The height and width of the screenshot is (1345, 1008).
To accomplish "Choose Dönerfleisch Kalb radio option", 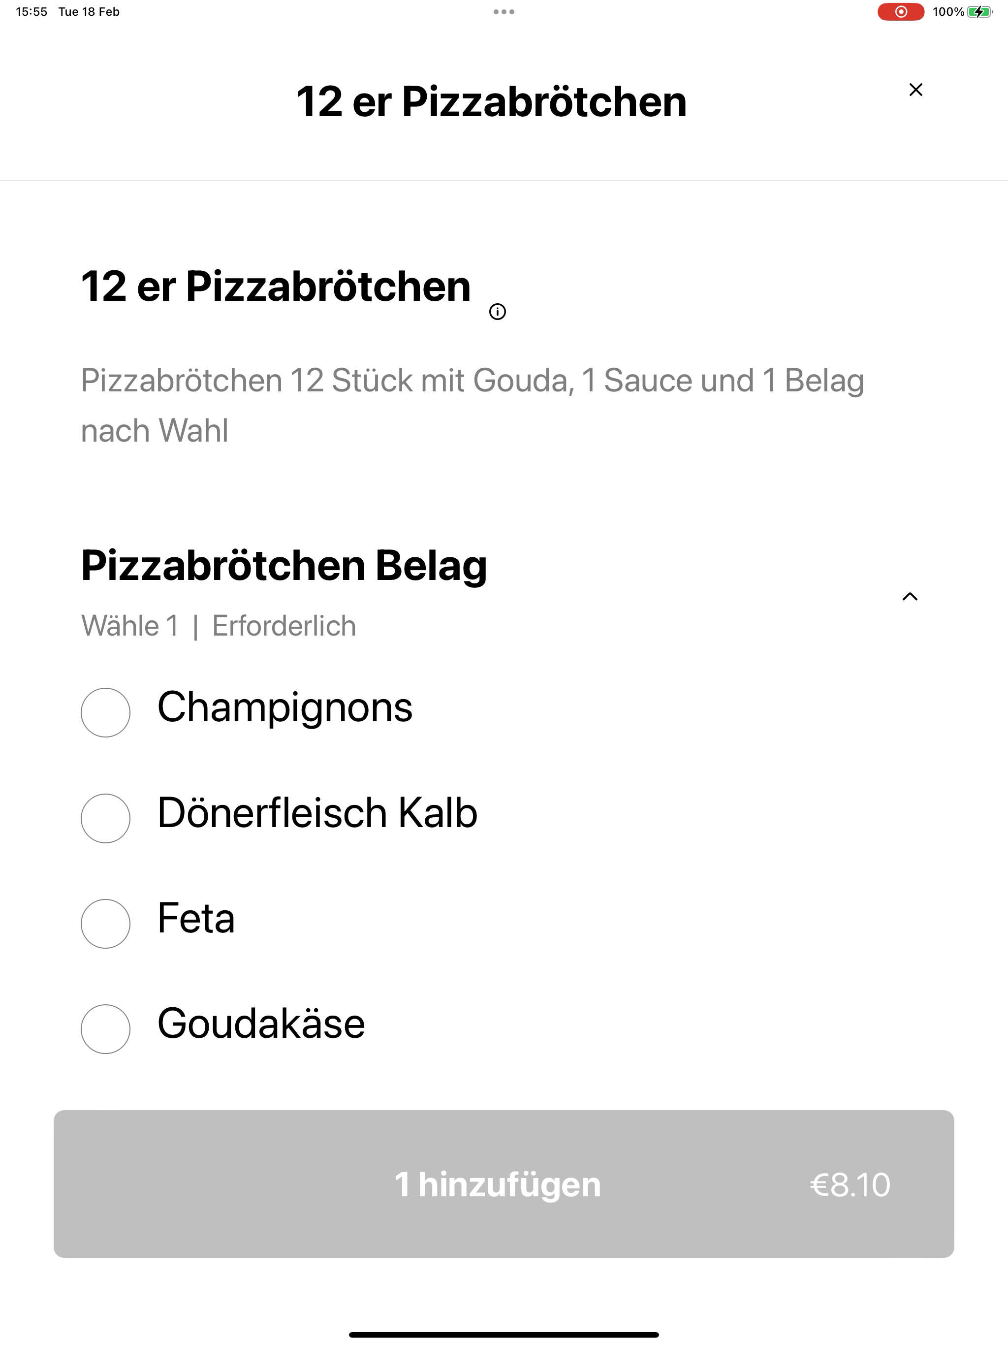I will point(106,818).
